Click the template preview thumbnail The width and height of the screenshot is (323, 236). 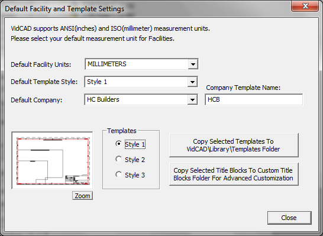coord(52,161)
